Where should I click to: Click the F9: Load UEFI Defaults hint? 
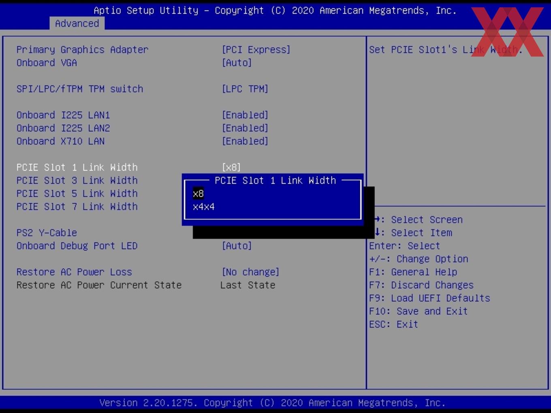(429, 298)
